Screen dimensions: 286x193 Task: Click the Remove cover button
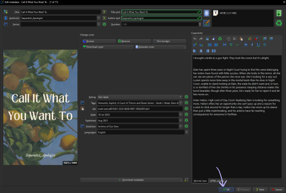134,41
